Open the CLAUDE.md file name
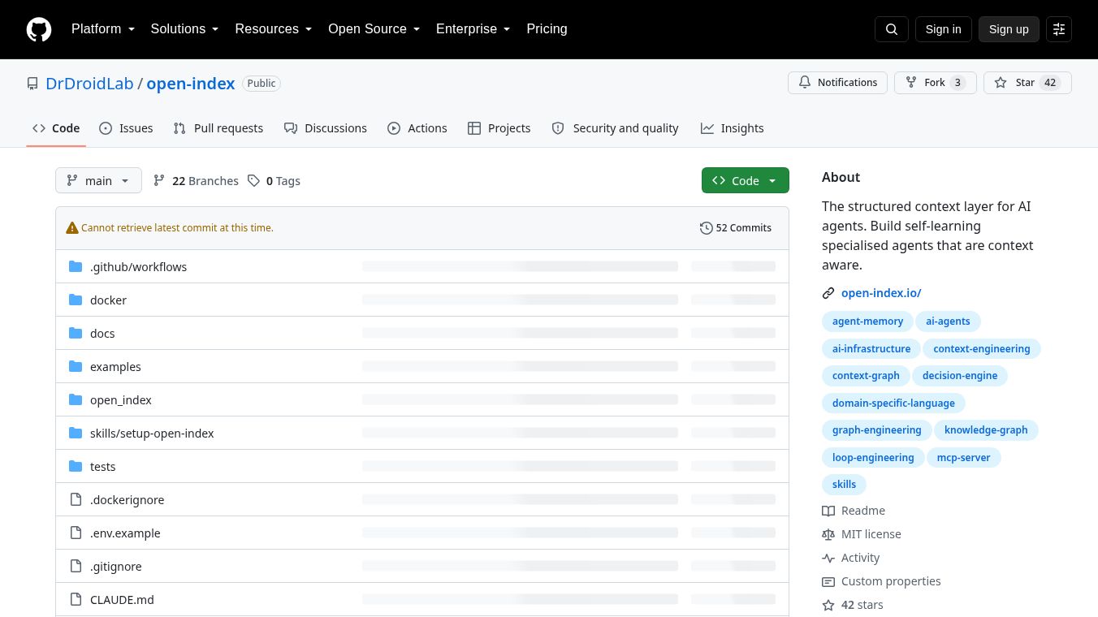Image resolution: width=1098 pixels, height=617 pixels. [x=122, y=600]
